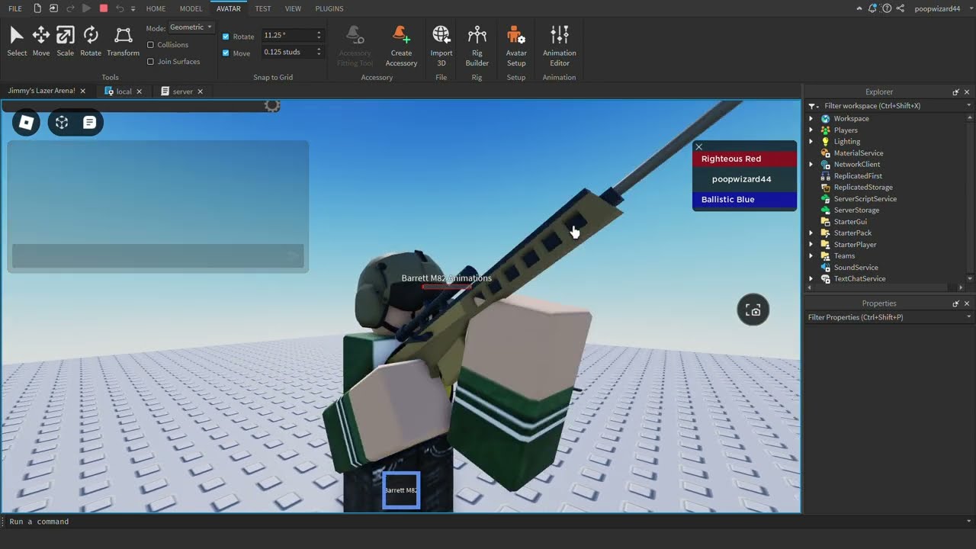Stop the running playtest

point(104,8)
